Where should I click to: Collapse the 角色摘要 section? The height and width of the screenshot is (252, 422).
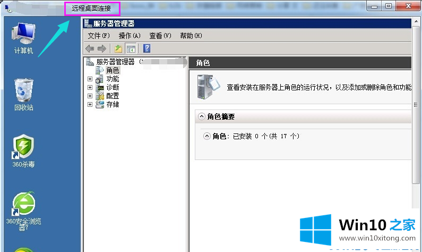click(x=201, y=116)
